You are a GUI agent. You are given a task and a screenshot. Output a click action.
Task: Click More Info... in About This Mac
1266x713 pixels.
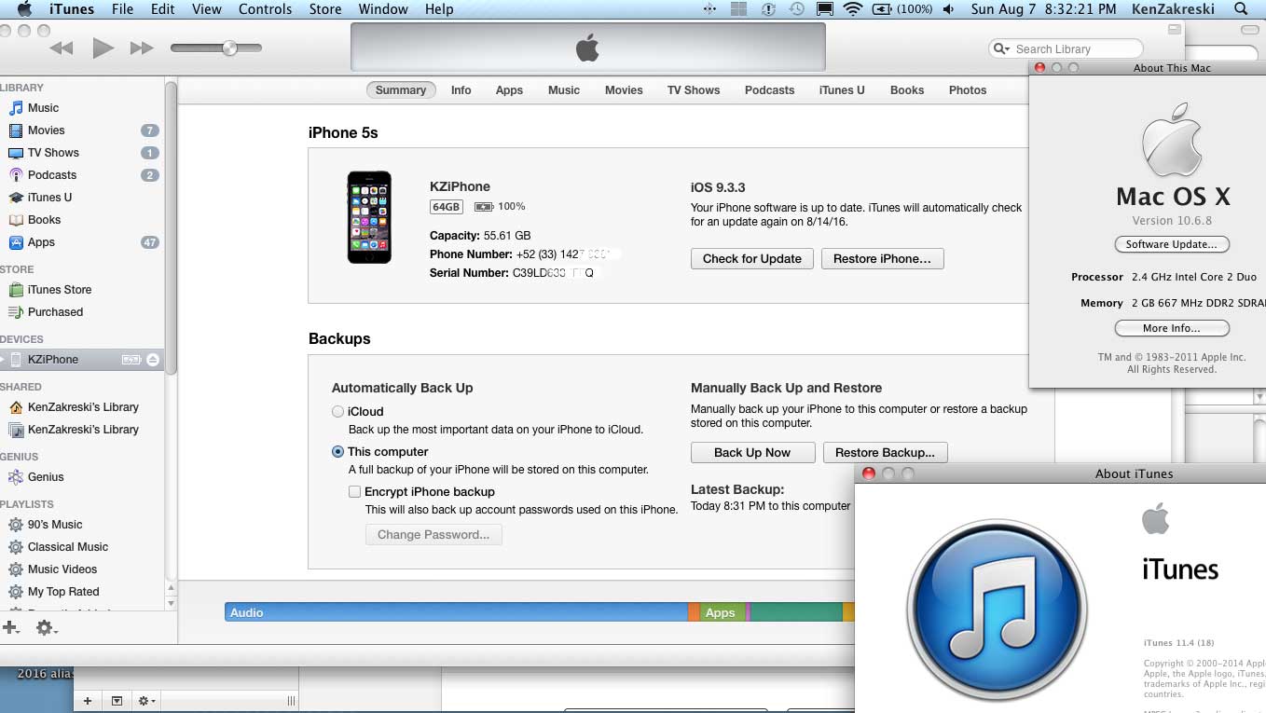tap(1172, 328)
